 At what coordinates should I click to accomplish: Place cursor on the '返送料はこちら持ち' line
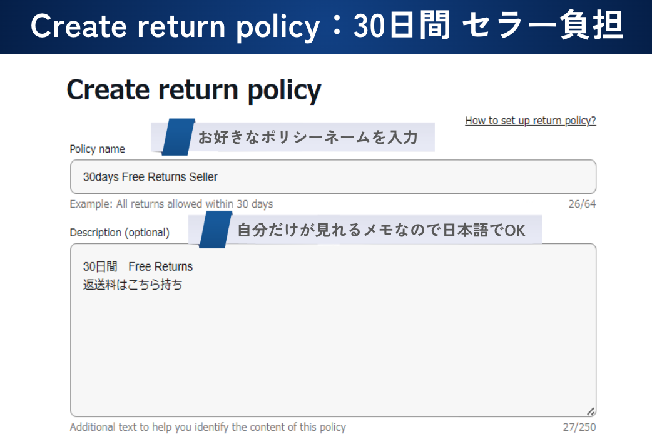pyautogui.click(x=133, y=285)
